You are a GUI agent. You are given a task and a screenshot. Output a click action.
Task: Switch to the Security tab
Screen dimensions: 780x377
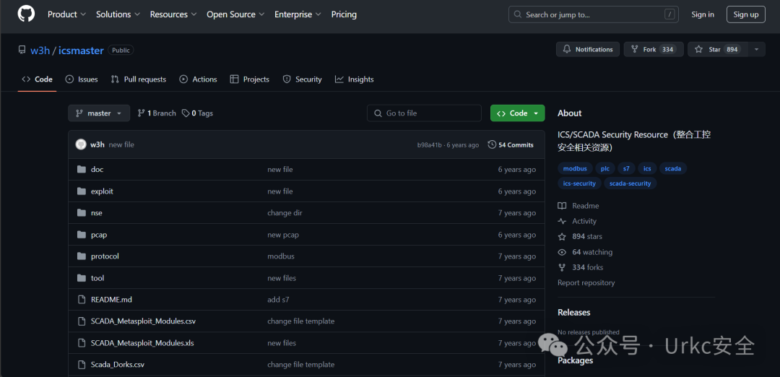(303, 79)
